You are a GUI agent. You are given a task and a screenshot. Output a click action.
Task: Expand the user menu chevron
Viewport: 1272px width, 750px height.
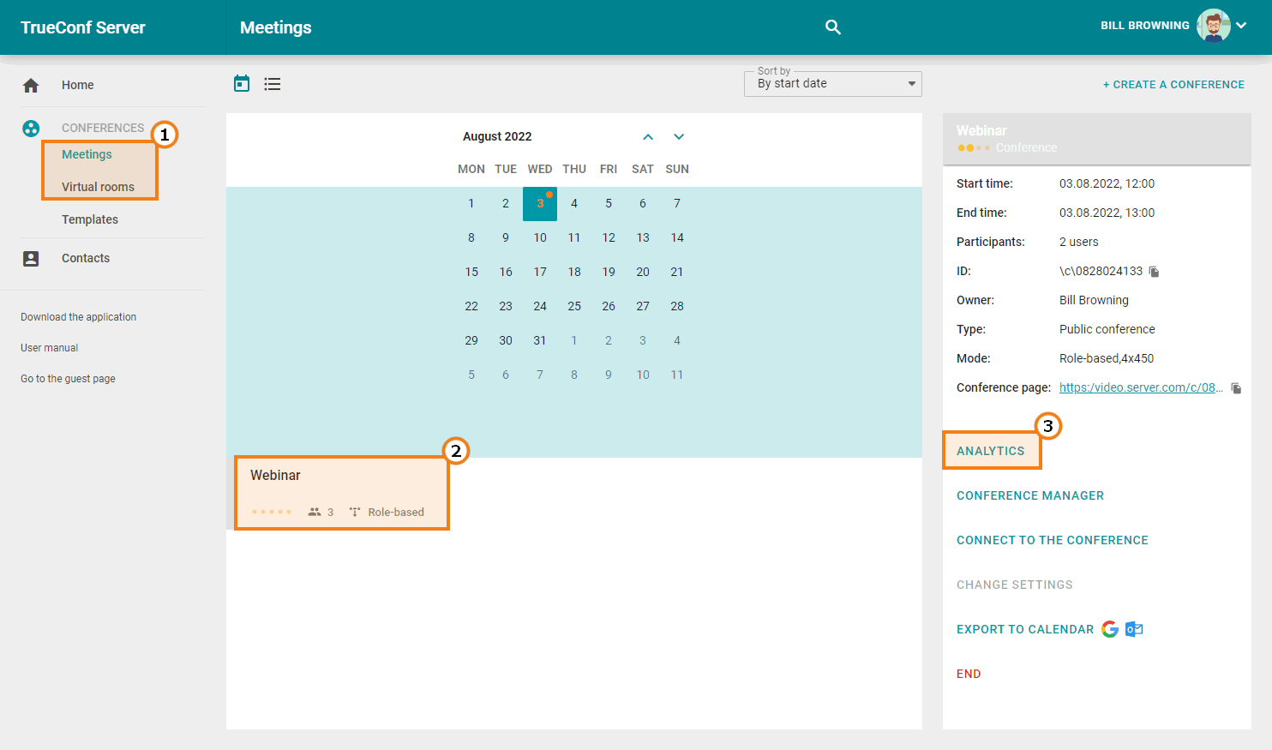(1241, 26)
